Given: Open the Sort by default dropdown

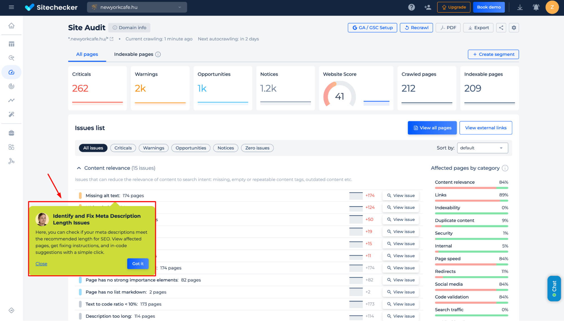Looking at the screenshot, I should click(x=482, y=148).
